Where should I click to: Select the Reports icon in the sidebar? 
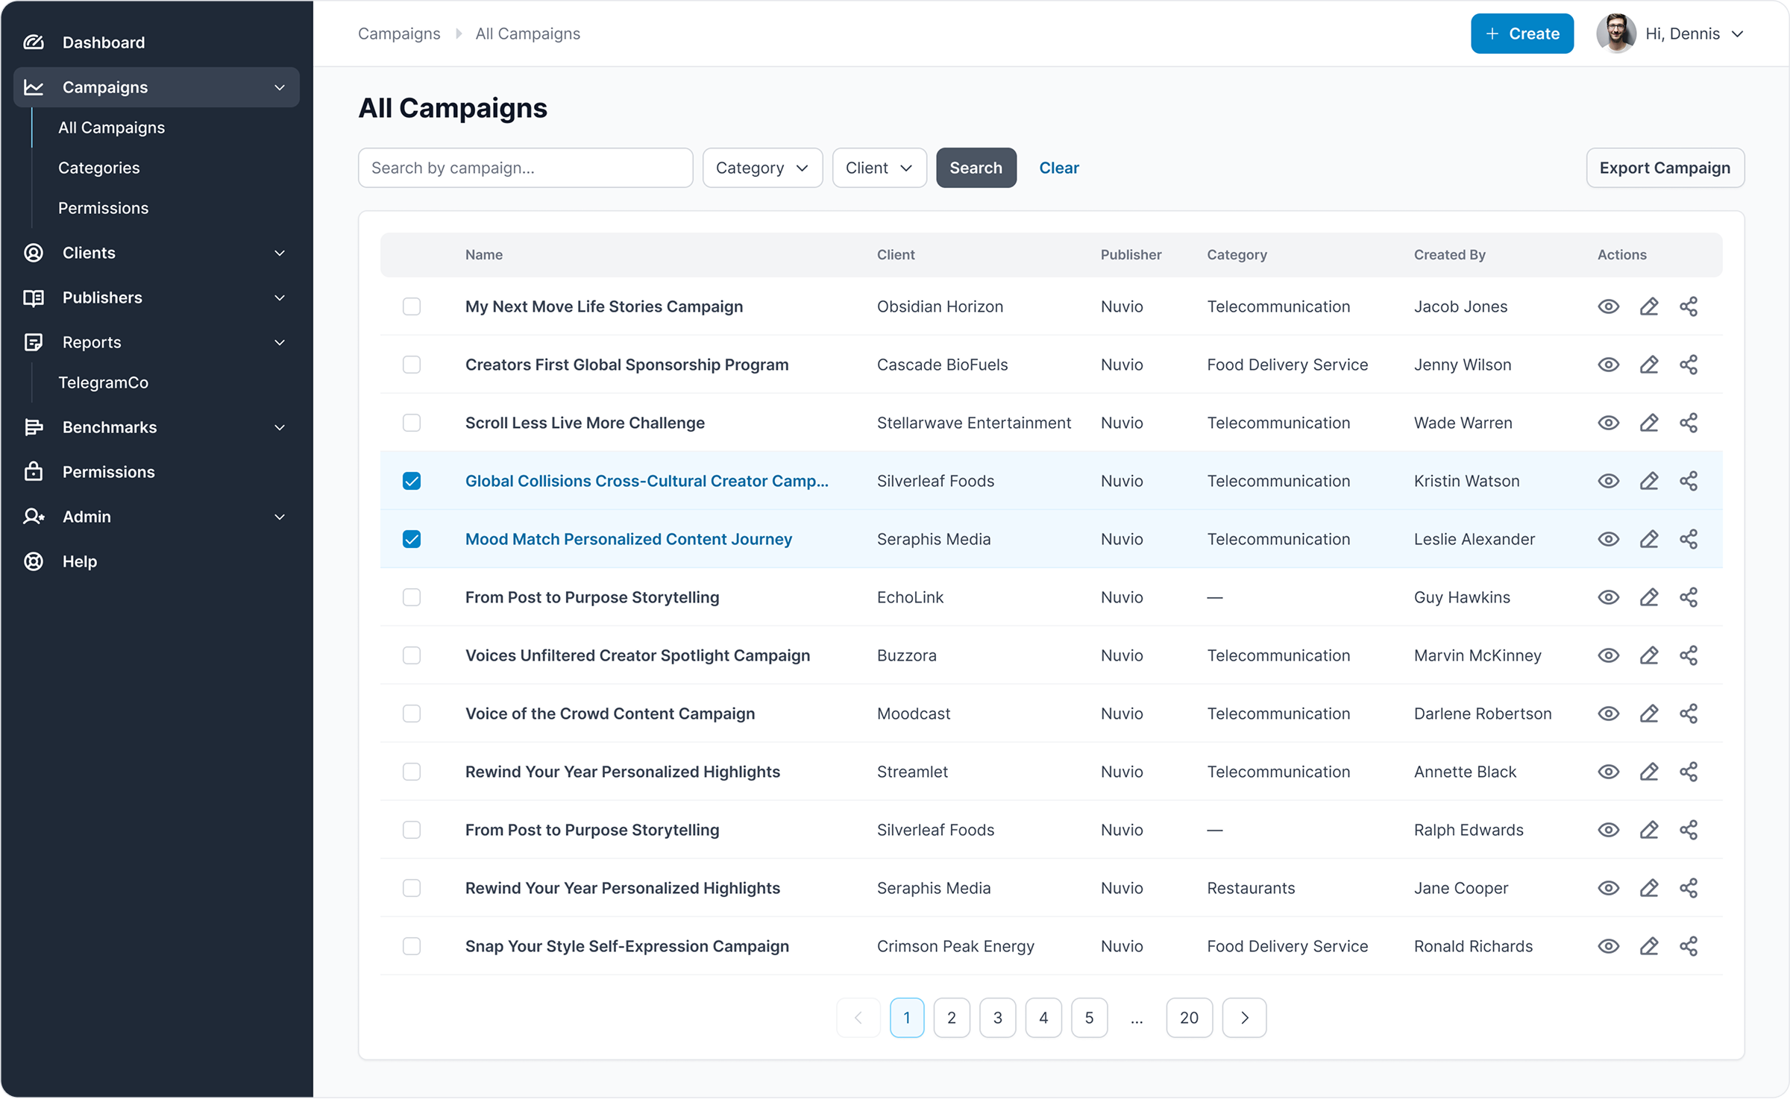coord(34,342)
